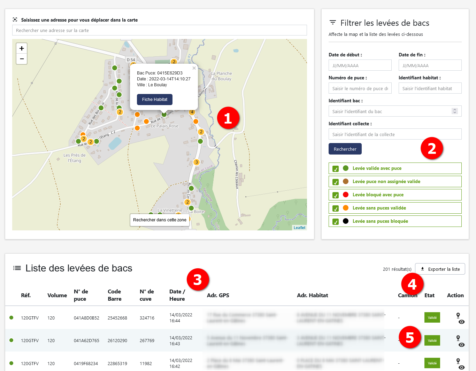This screenshot has height=371, width=476.
Task: Open Fiche Habitat from map popup
Action: click(155, 100)
